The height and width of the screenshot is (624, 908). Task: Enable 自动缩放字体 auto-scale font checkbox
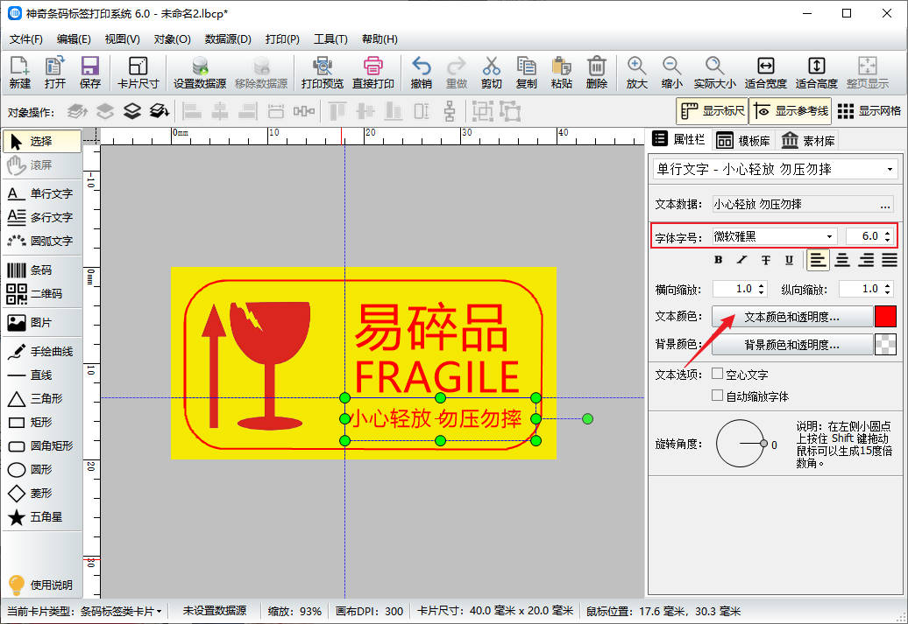click(x=717, y=395)
